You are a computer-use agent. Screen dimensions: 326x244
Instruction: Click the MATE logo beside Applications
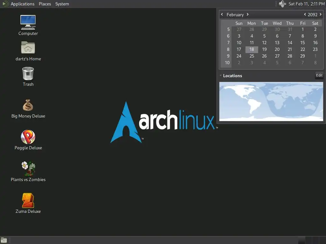5,4
